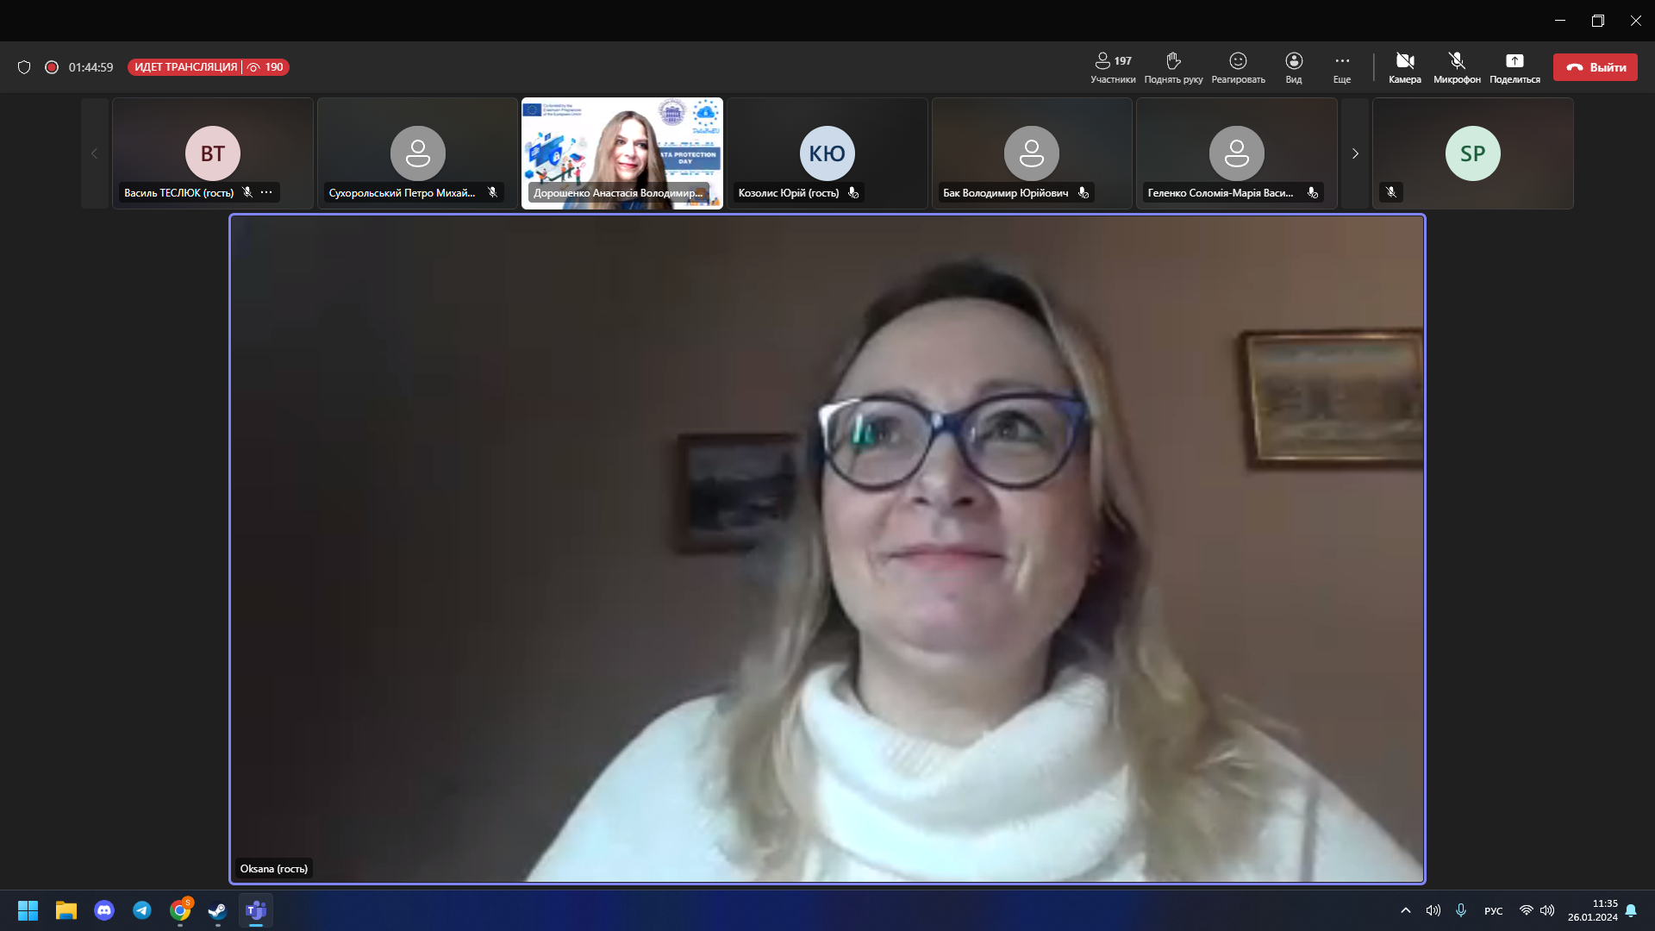Open Discord from the taskbar
Image resolution: width=1655 pixels, height=931 pixels.
104,910
